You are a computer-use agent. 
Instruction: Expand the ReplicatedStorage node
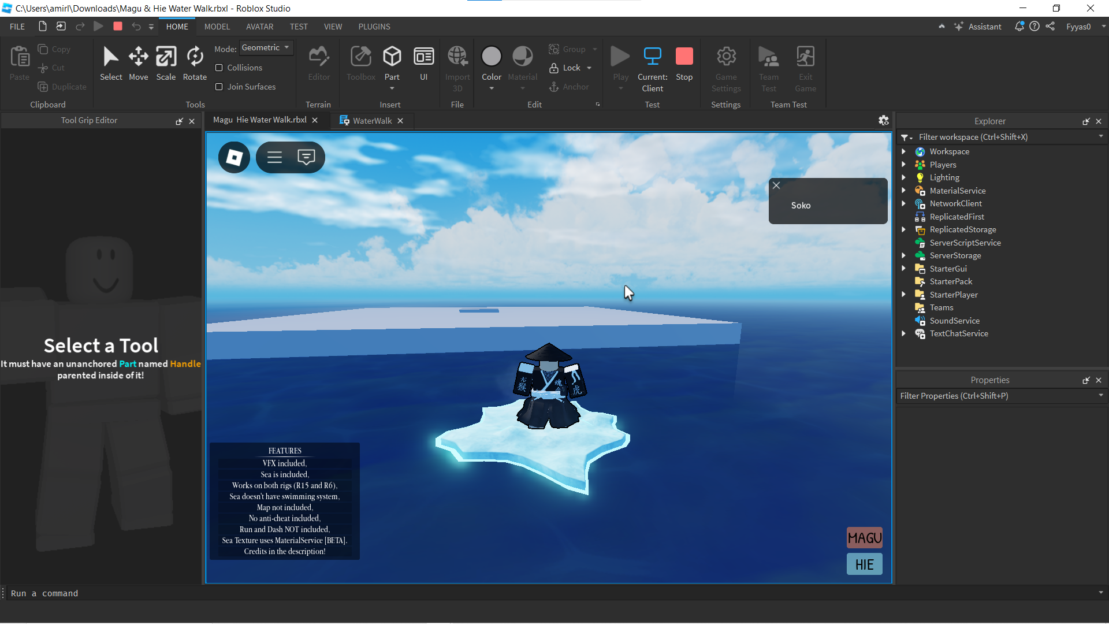coord(903,229)
